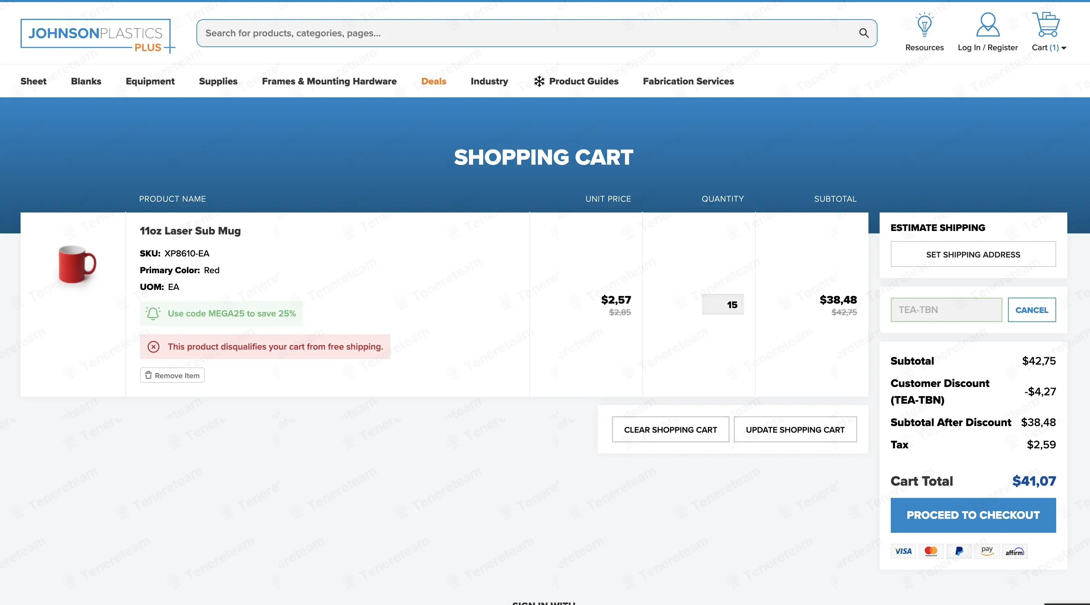
Task: Click the quantity field showing 15
Action: pos(722,305)
